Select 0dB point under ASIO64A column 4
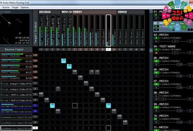The height and width of the screenshot is (131, 193). click(58, 111)
